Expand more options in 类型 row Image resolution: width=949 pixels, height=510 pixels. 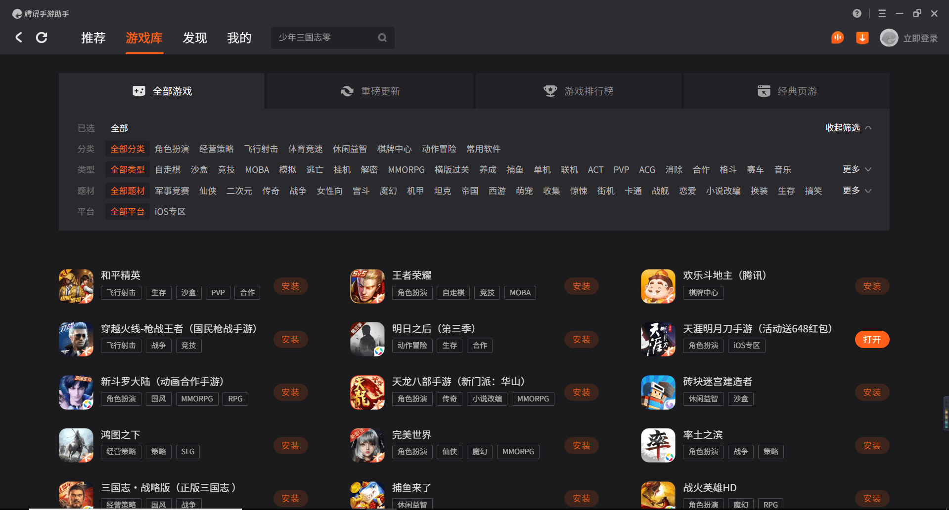pos(857,169)
